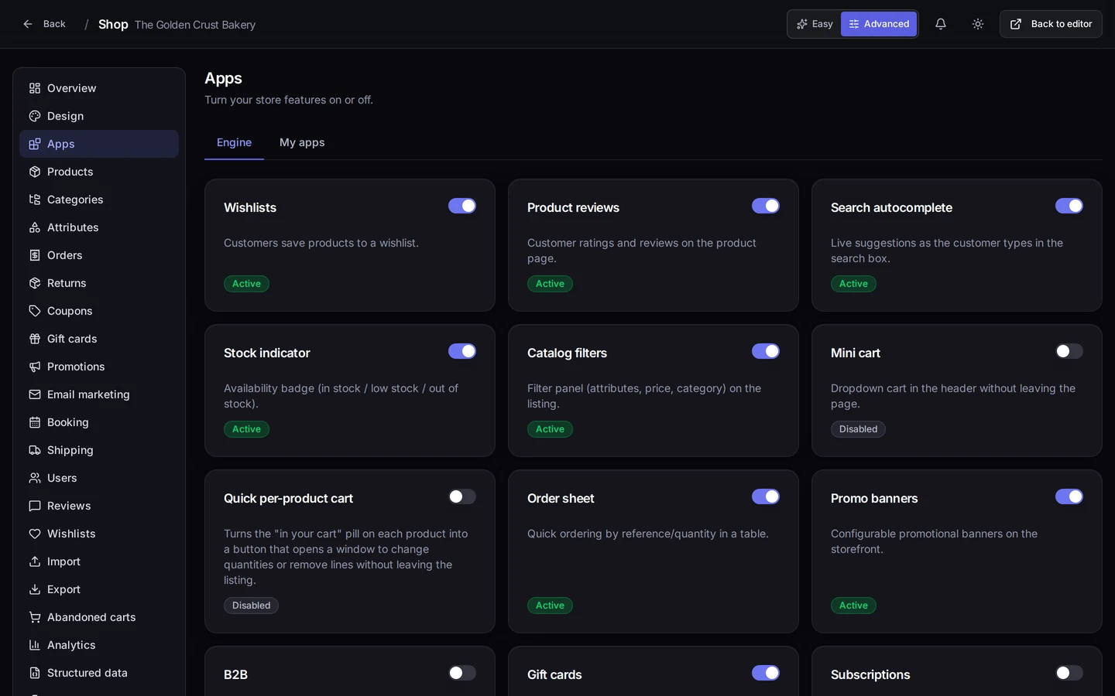Image resolution: width=1115 pixels, height=696 pixels.
Task: Open Returns in the sidebar menu
Action: [x=99, y=283]
